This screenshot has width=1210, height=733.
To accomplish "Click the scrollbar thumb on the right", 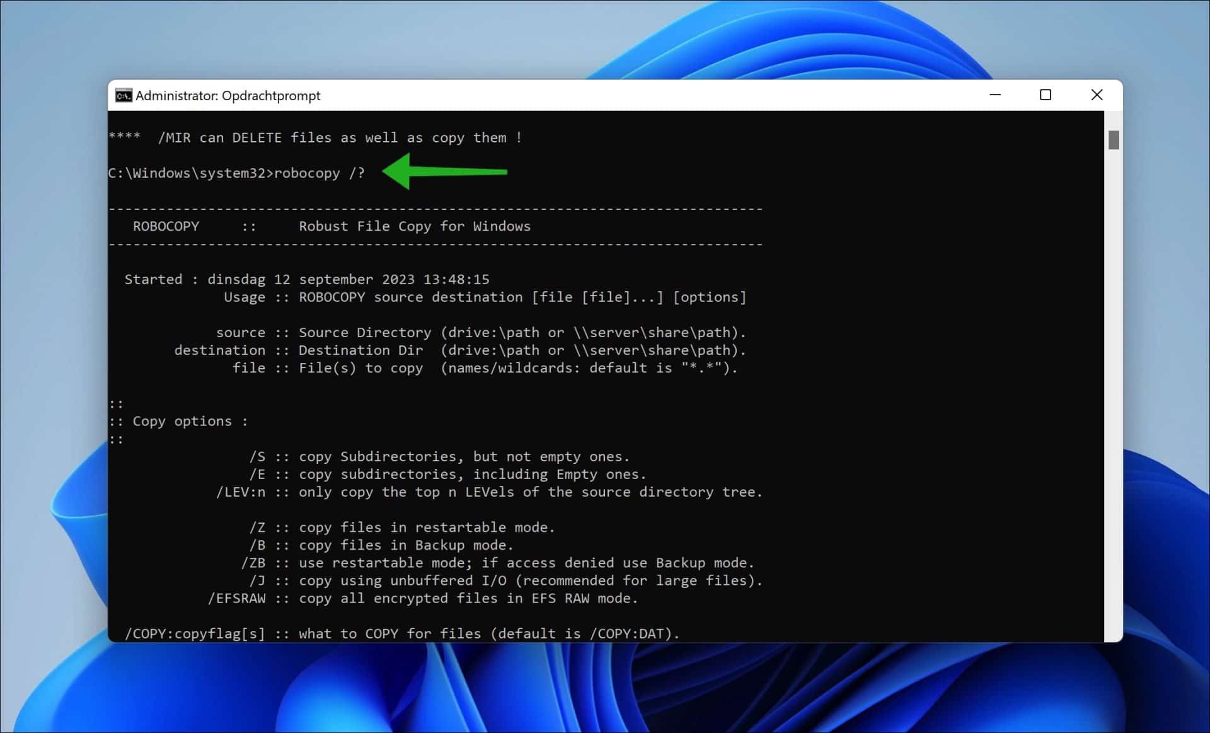I will pyautogui.click(x=1113, y=140).
